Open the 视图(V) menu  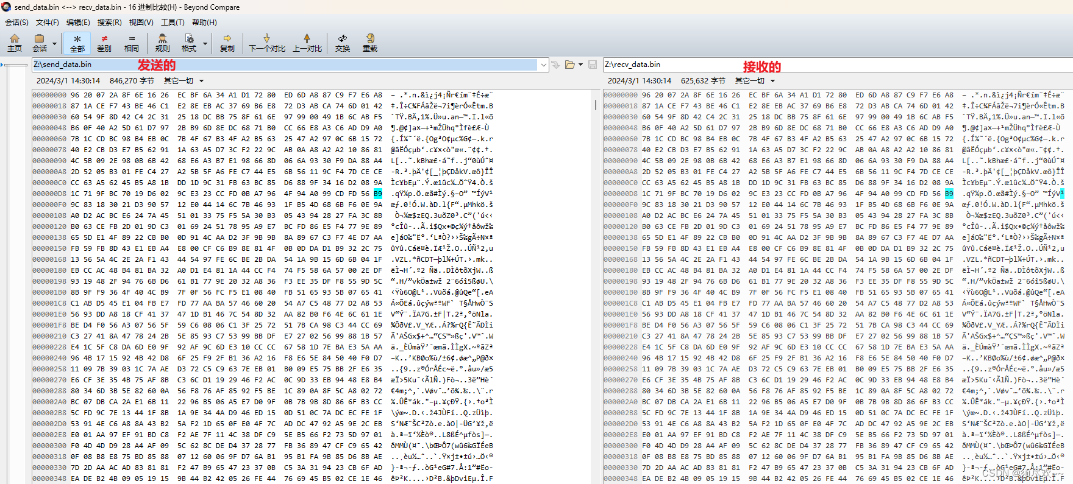pos(141,23)
